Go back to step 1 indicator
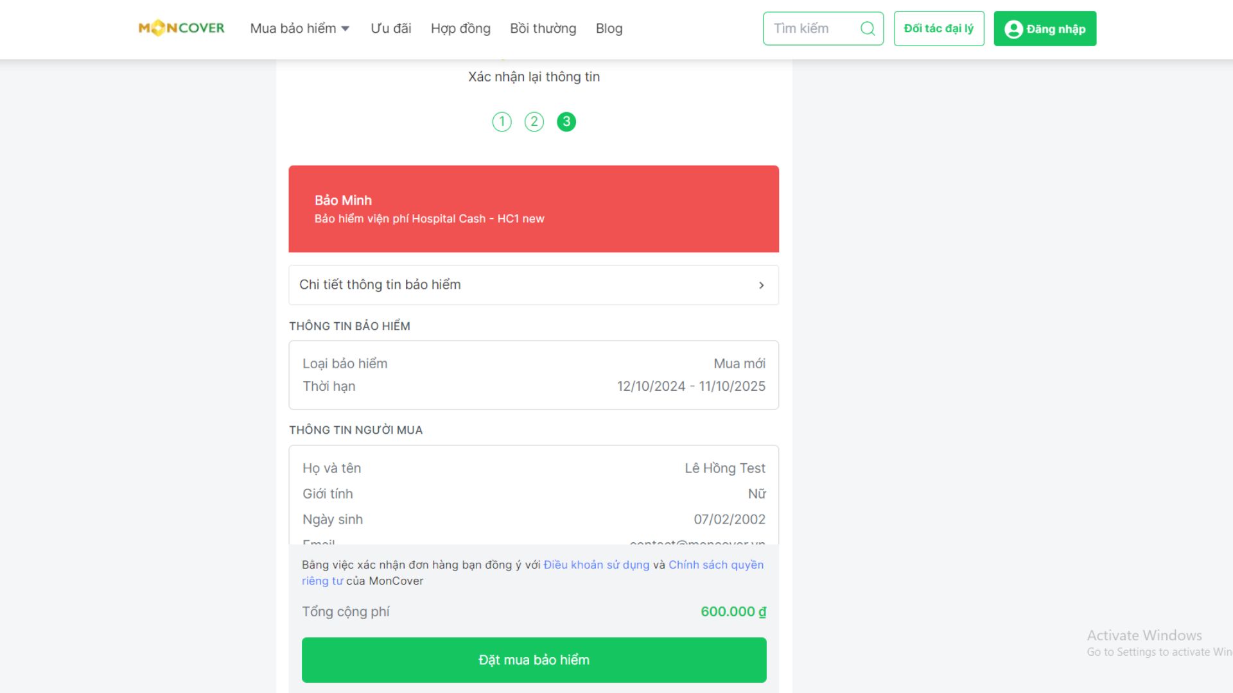The image size is (1233, 693). 502,121
